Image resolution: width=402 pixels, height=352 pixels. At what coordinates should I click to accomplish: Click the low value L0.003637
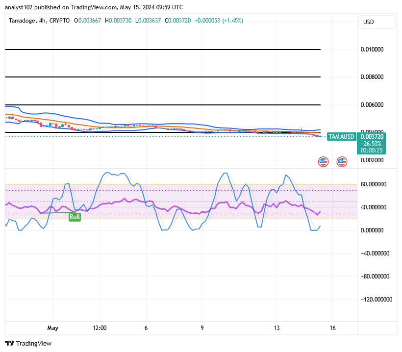pos(148,21)
